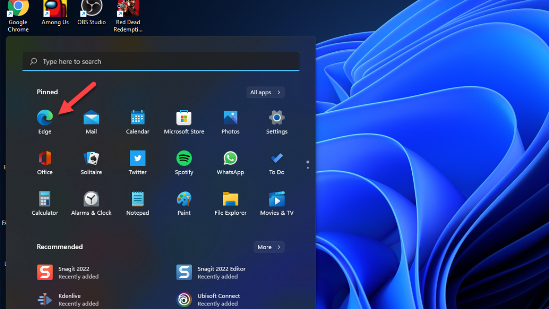Open File Explorer from pinned apps
This screenshot has width=549, height=309.
point(231,203)
